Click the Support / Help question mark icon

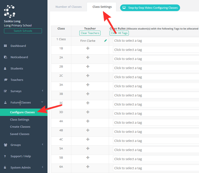[5, 156]
